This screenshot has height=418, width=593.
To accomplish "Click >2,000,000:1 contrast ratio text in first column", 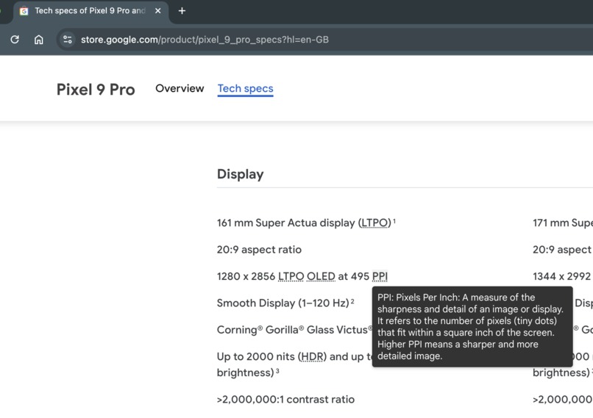I will (x=285, y=400).
